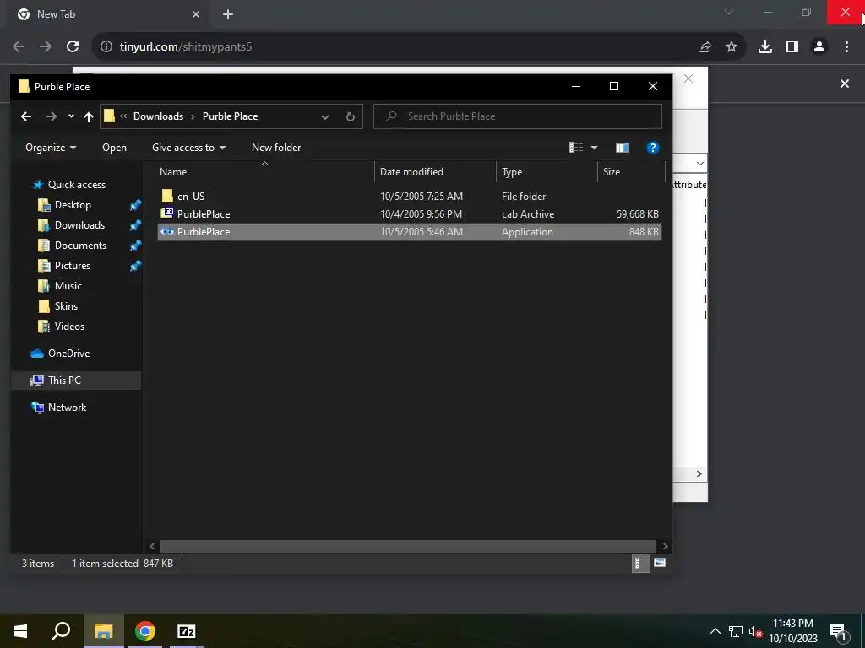This screenshot has height=648, width=865.
Task: Open 7-Zip from the taskbar
Action: pos(187,631)
